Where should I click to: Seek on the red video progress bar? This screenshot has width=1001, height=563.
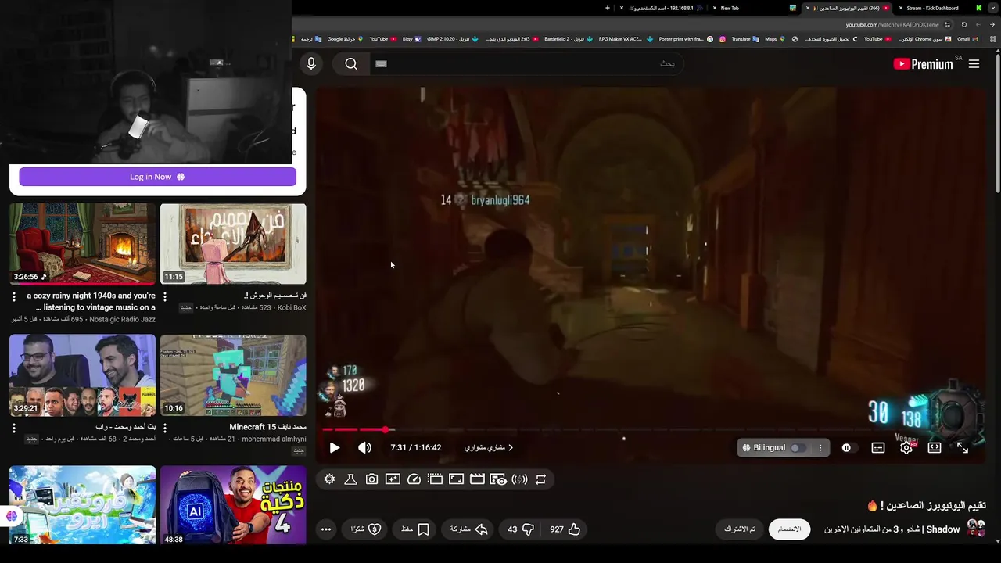pos(652,429)
